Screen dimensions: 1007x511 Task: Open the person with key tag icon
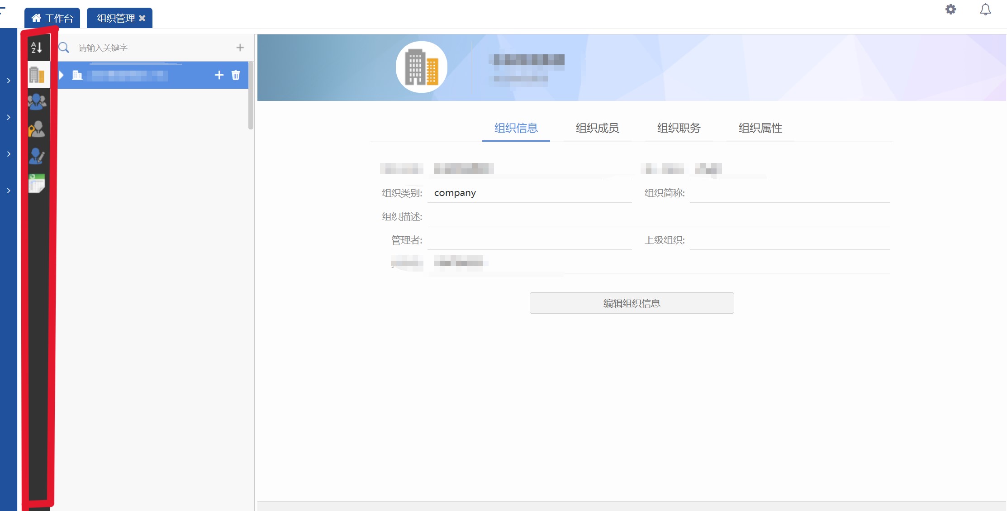(x=37, y=129)
